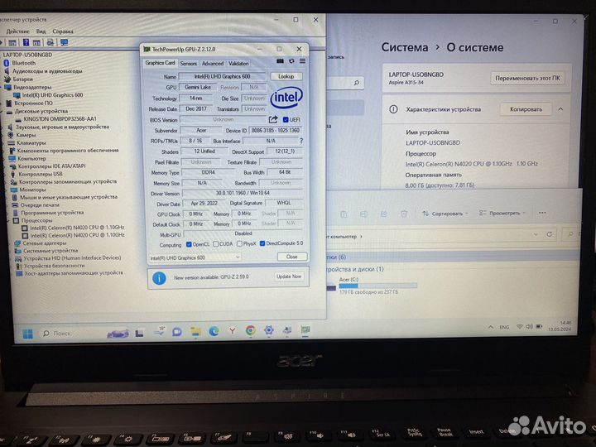596x447 pixels.
Task: Open the Справка menu in Device Manager
Action: pyautogui.click(x=63, y=31)
